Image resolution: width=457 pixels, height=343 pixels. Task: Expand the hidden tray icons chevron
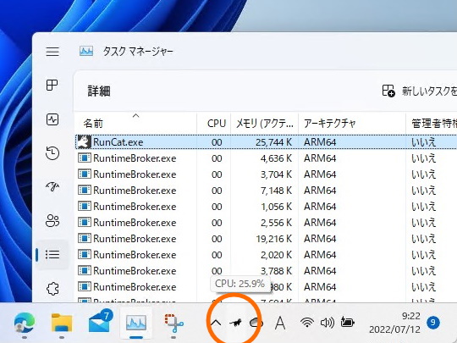click(216, 323)
